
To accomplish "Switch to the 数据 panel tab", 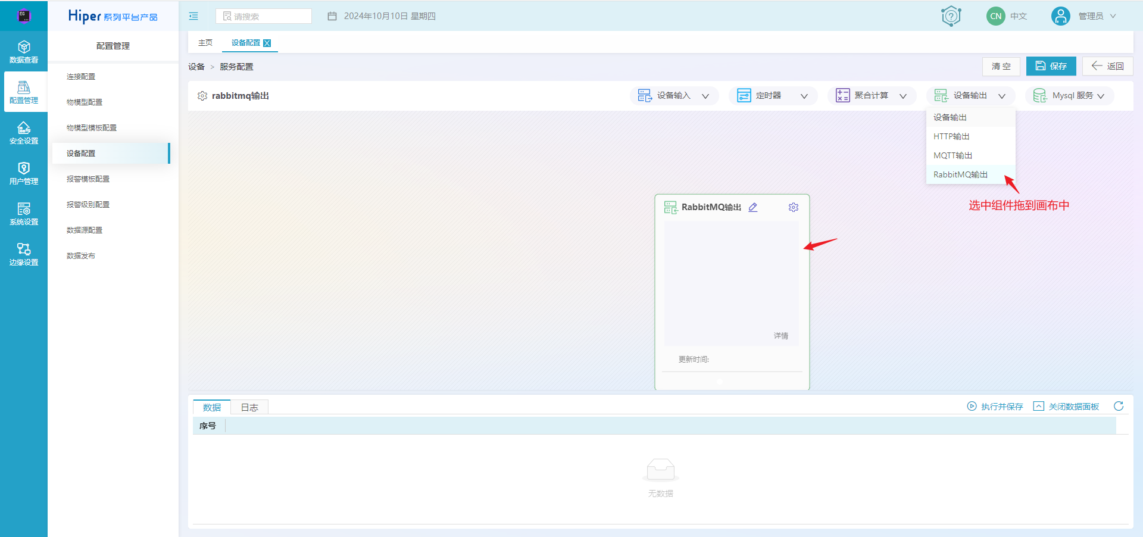I will (212, 407).
